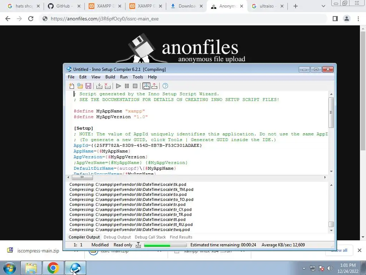Click the Target Setup icon in toolbar
The image size is (366, 275).
[146, 86]
